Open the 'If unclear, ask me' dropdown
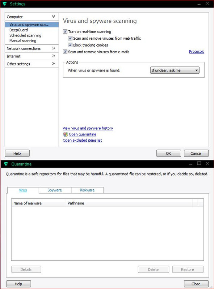 pos(175,70)
